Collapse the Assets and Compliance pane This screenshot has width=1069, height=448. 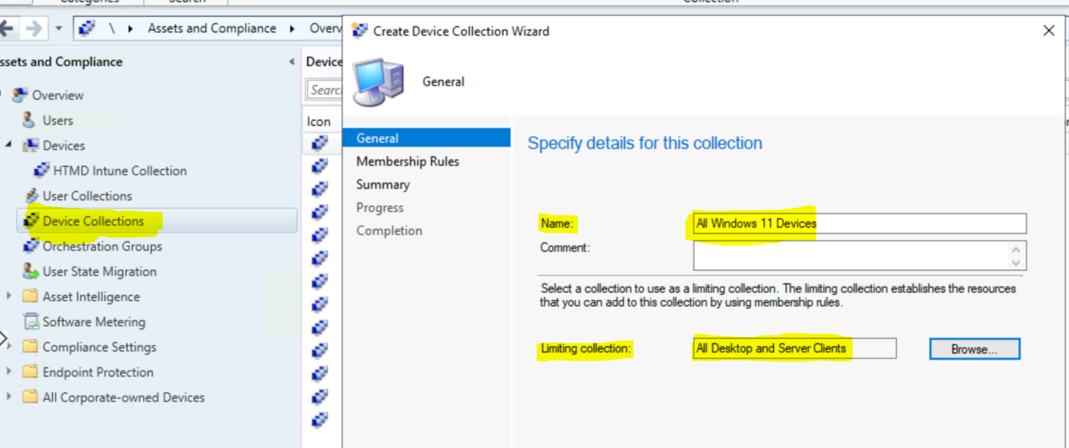(x=292, y=62)
